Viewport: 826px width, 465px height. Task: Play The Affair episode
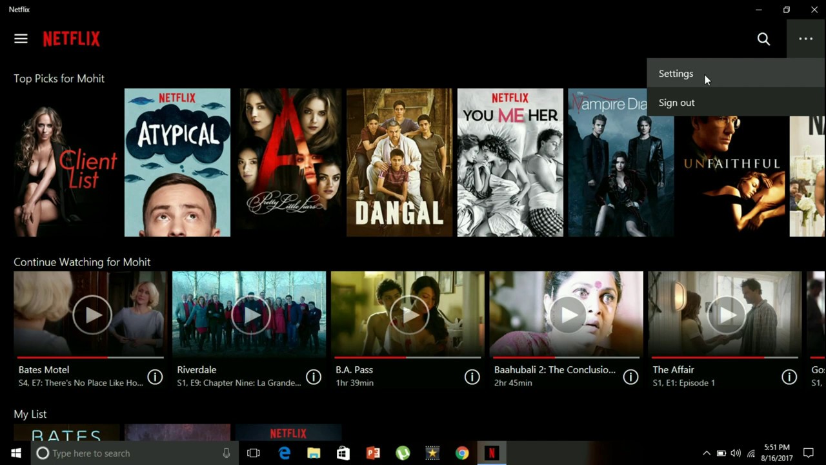727,315
